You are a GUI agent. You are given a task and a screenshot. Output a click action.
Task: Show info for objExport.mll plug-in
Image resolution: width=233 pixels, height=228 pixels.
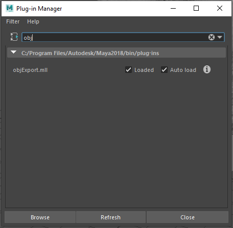(207, 69)
